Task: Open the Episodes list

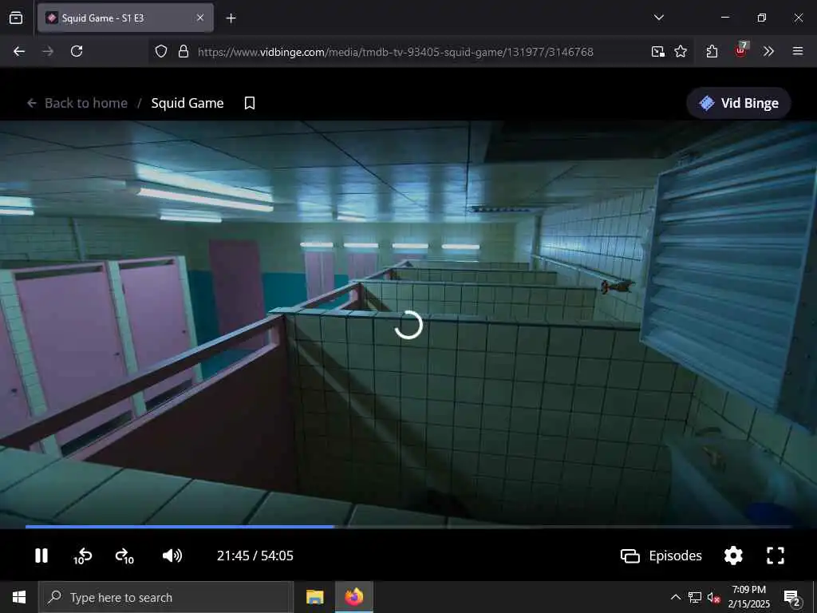Action: point(661,556)
